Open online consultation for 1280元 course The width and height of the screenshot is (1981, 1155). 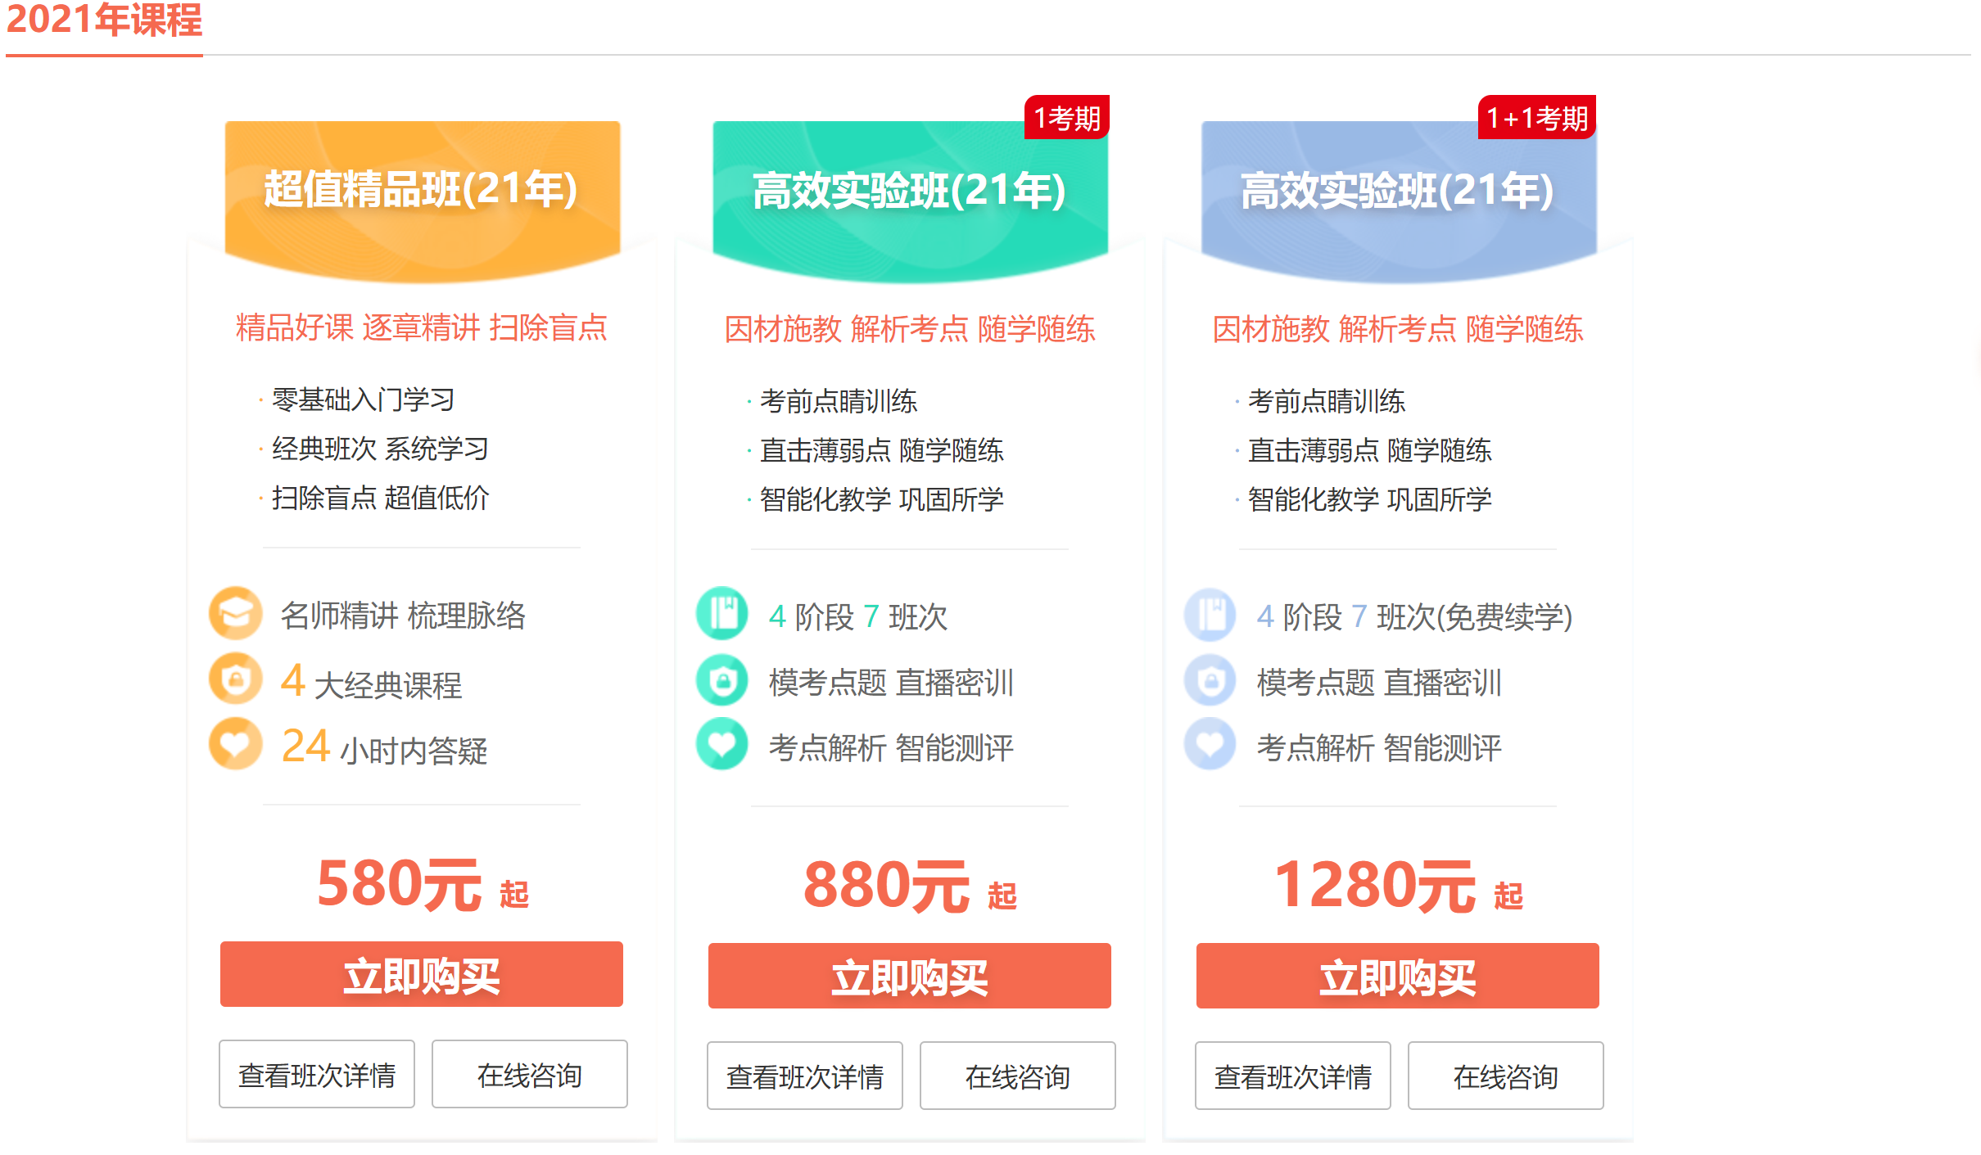[x=1505, y=1076]
